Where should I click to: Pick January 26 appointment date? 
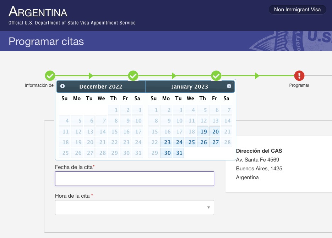click(203, 142)
